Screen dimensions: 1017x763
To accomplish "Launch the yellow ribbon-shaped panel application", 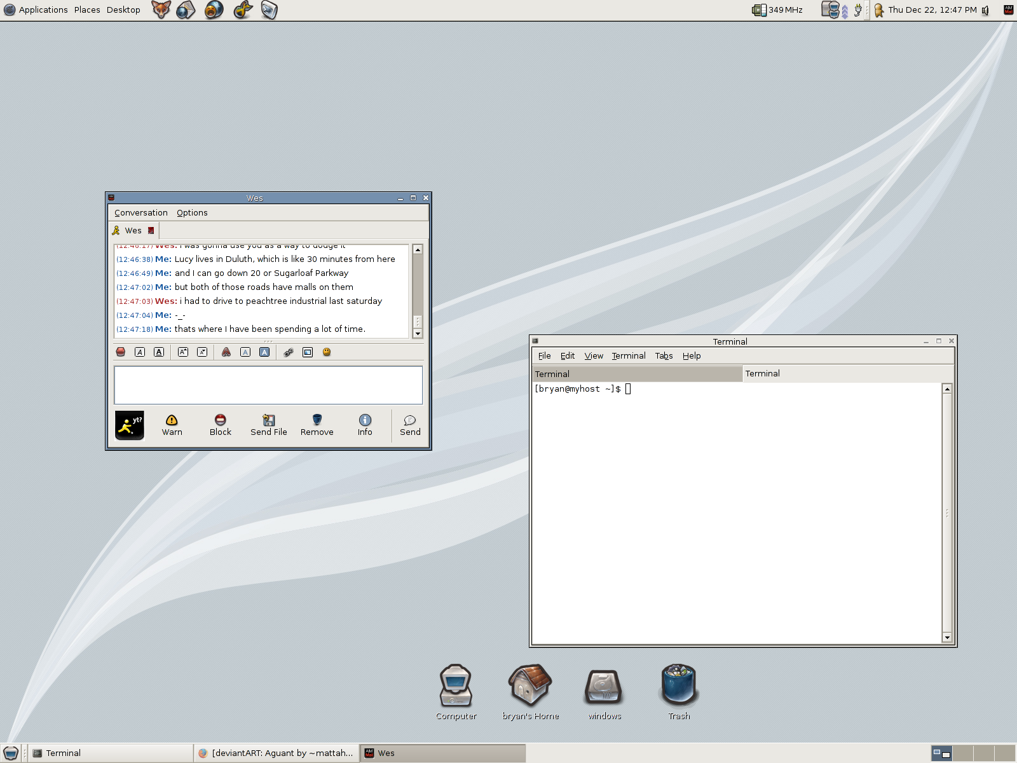I will click(x=243, y=10).
